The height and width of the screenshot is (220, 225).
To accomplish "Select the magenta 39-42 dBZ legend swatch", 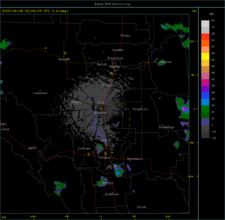I will point(205,82).
